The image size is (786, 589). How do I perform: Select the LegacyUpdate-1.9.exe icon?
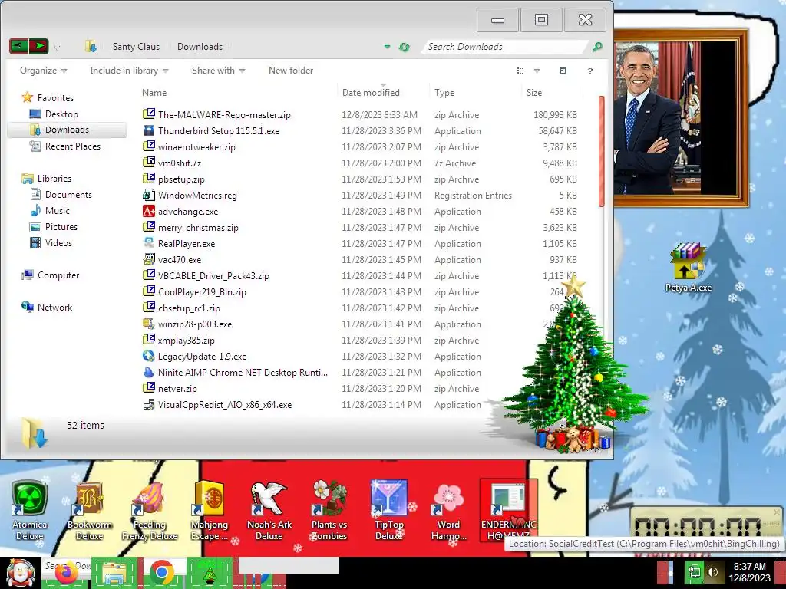(x=149, y=356)
